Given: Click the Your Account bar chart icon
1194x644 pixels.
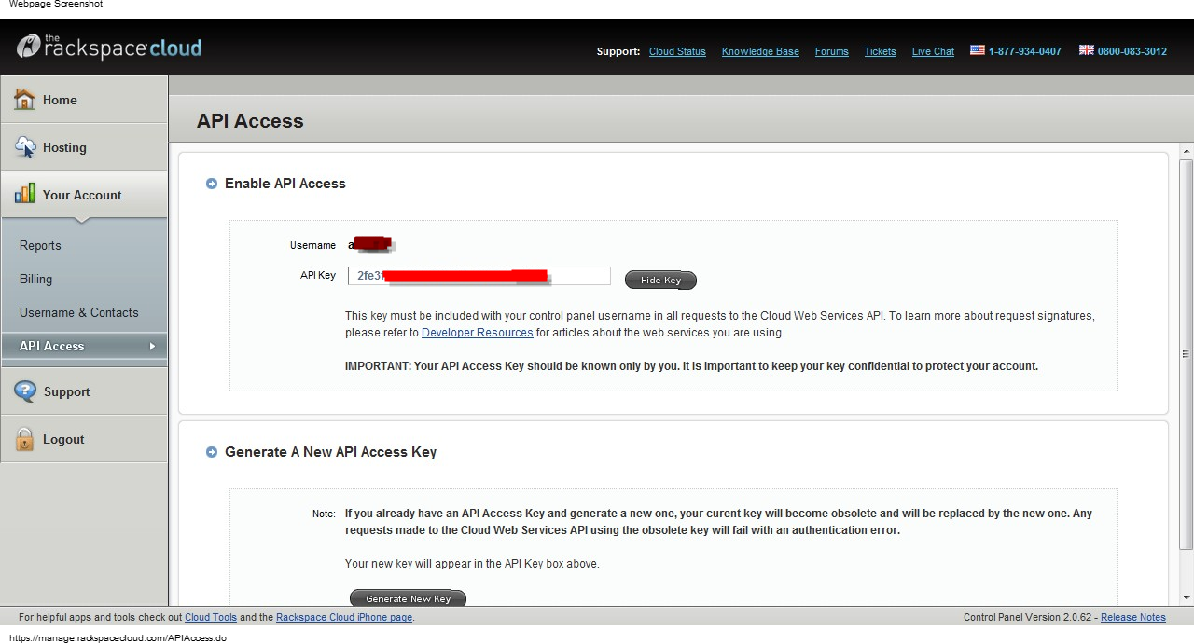Looking at the screenshot, I should click(x=24, y=194).
